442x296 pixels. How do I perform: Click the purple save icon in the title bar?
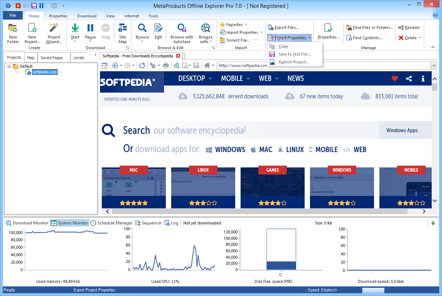[x=34, y=6]
